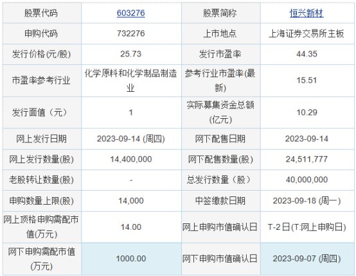Viewport: 356px width, 276px height.
Task: Select the subscription code value 732276
Action: [x=131, y=33]
